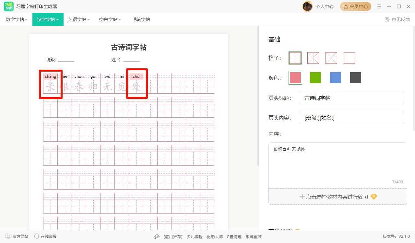Image resolution: width=415 pixels, height=243 pixels.
Task: Open the C盘清理 recommended app
Action: tap(234, 237)
